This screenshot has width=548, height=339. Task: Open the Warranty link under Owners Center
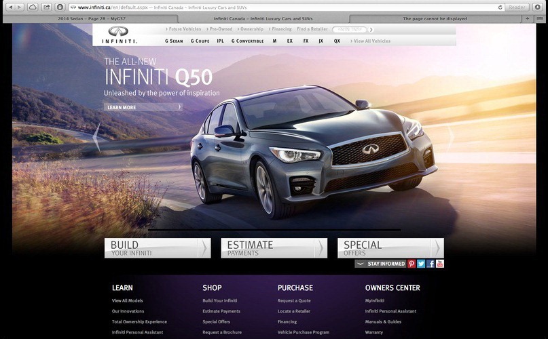[x=374, y=332]
